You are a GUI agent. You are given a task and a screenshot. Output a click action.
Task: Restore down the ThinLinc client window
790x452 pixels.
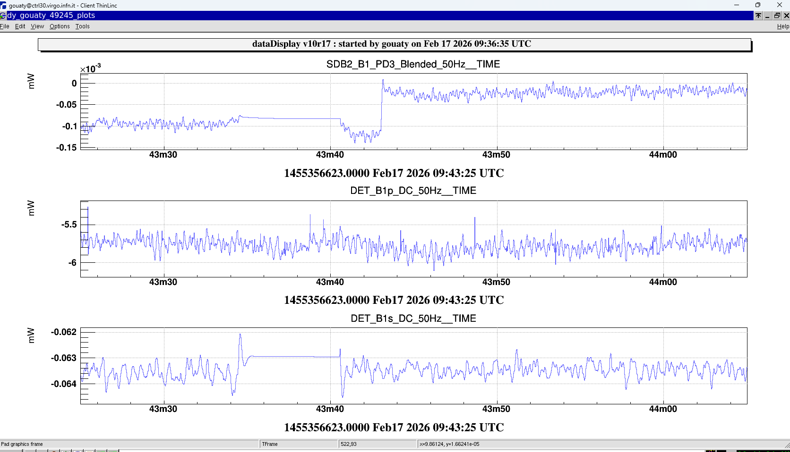coord(758,5)
